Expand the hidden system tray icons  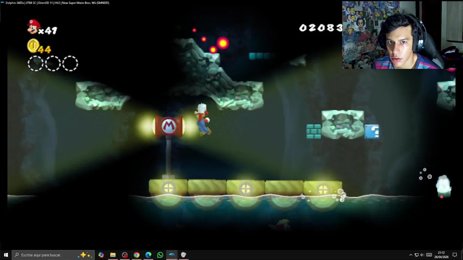pyautogui.click(x=411, y=255)
